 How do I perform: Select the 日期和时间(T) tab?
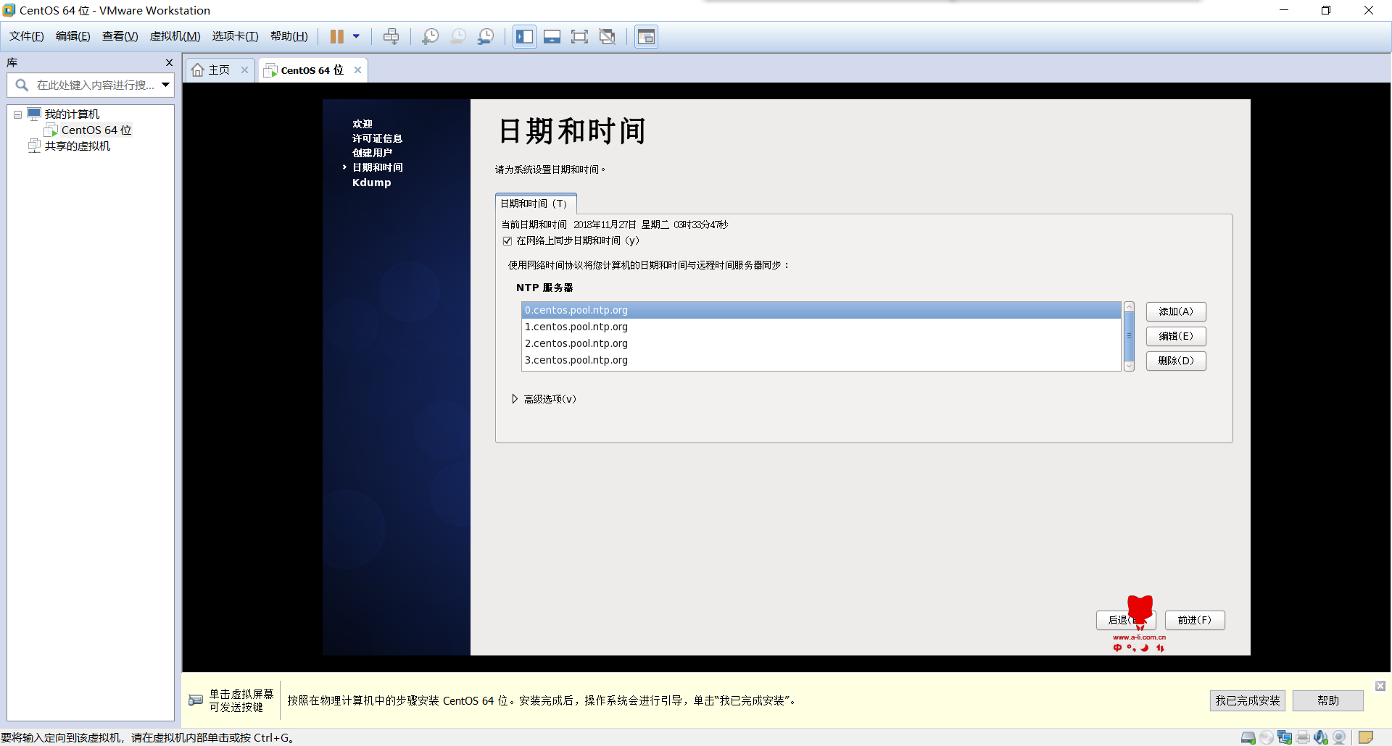pyautogui.click(x=535, y=204)
